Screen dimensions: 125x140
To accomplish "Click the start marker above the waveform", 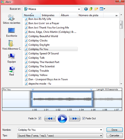I will tap(33, 89).
